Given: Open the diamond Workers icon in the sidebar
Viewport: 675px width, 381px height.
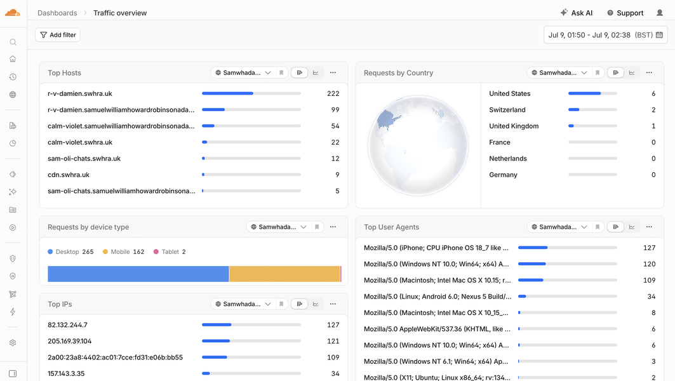Looking at the screenshot, I should tap(13, 175).
